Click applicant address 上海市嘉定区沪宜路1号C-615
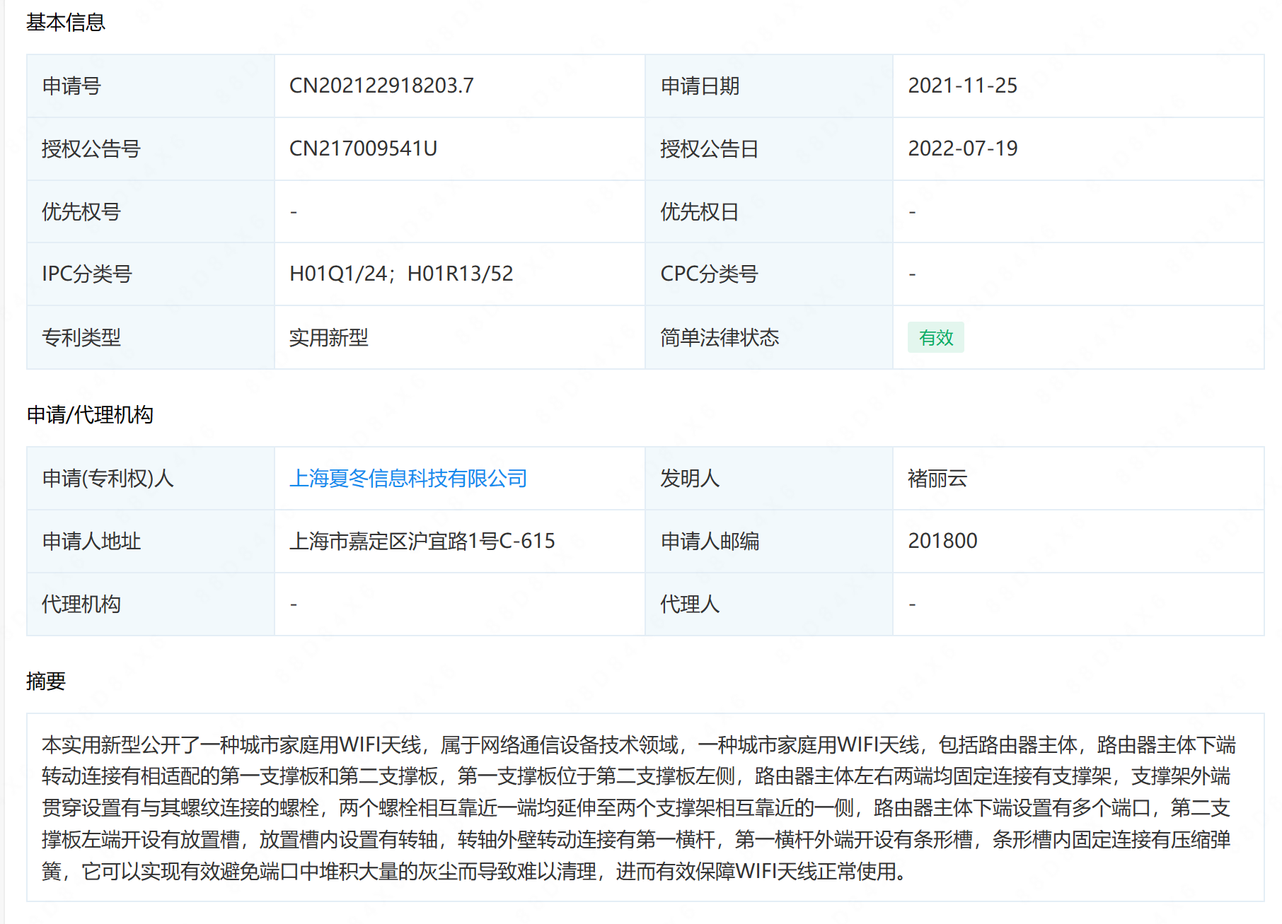 click(x=422, y=542)
